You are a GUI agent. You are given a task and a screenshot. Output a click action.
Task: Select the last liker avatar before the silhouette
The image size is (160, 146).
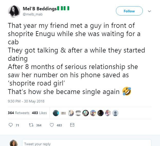[x=108, y=113]
